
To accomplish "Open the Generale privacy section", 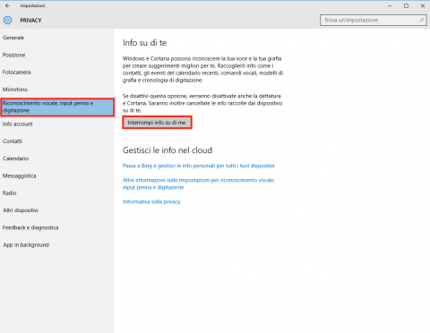I will [x=13, y=38].
